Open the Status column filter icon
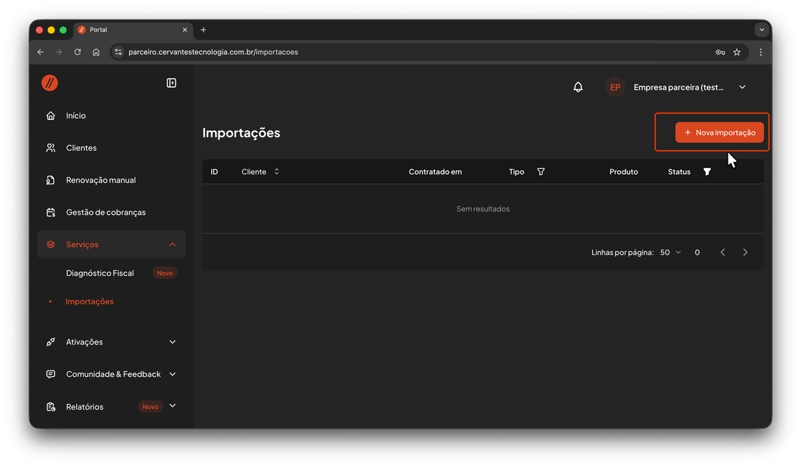This screenshot has width=801, height=467. pos(707,172)
